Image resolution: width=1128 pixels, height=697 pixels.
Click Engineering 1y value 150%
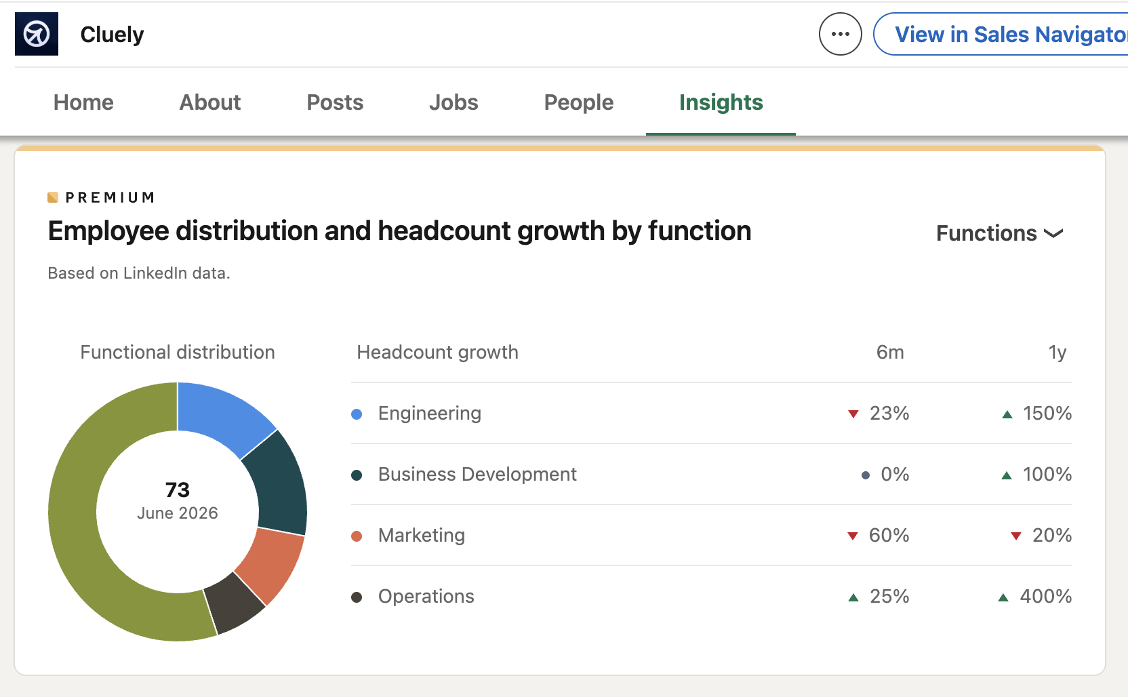tap(1047, 414)
